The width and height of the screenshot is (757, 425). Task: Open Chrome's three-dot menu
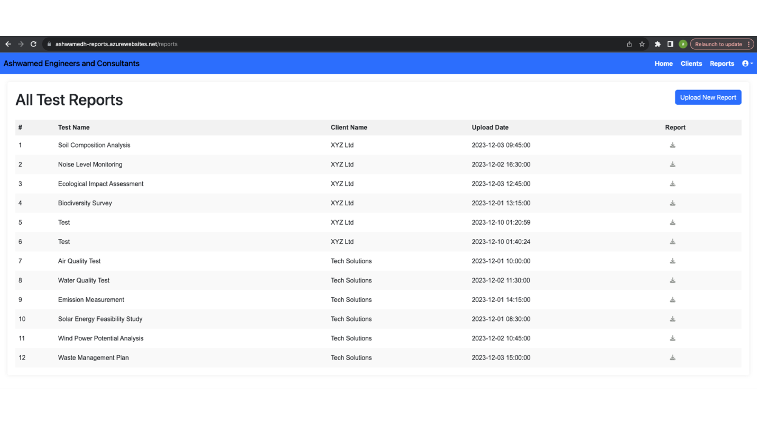tap(749, 44)
